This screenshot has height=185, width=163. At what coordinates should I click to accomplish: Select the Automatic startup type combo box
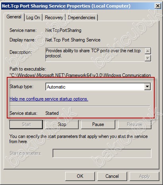pos(98,87)
